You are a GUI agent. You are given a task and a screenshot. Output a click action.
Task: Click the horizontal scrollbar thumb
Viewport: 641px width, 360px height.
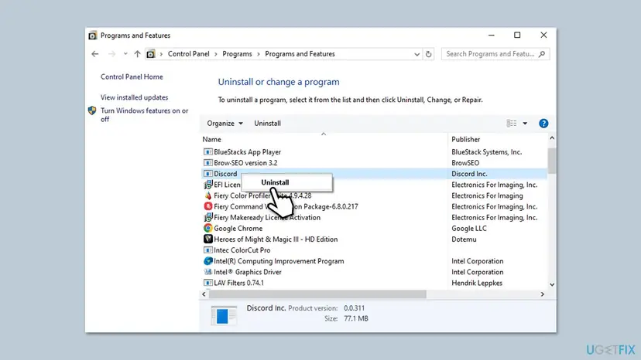click(317, 294)
